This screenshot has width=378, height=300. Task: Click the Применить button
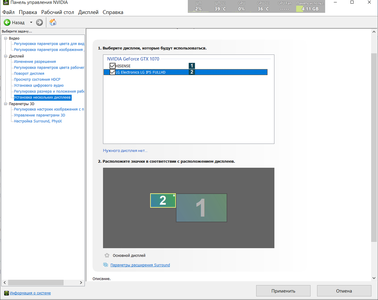(x=283, y=291)
